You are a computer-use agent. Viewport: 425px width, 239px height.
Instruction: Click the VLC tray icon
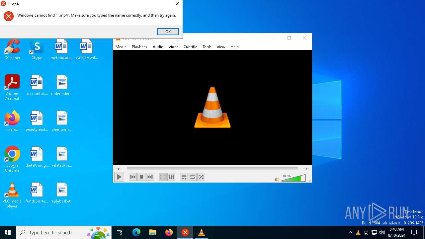tap(358, 232)
